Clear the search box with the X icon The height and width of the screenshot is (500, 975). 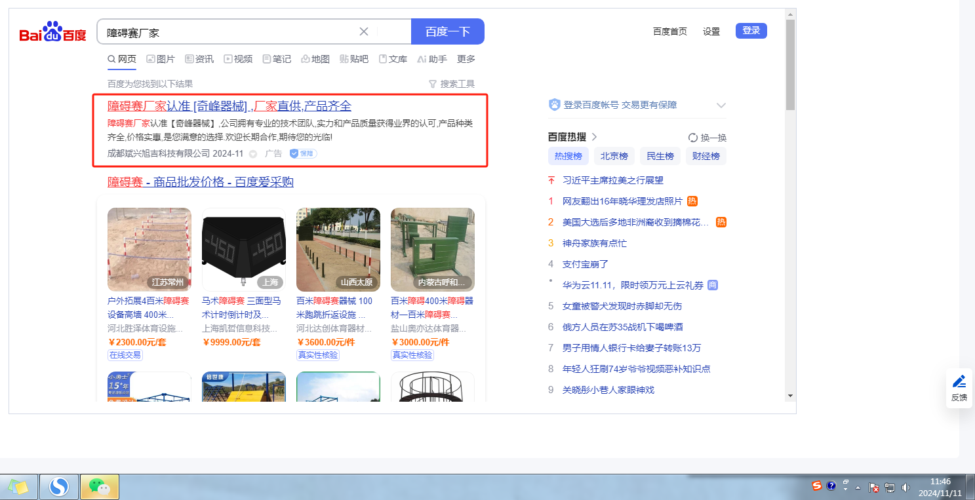364,31
